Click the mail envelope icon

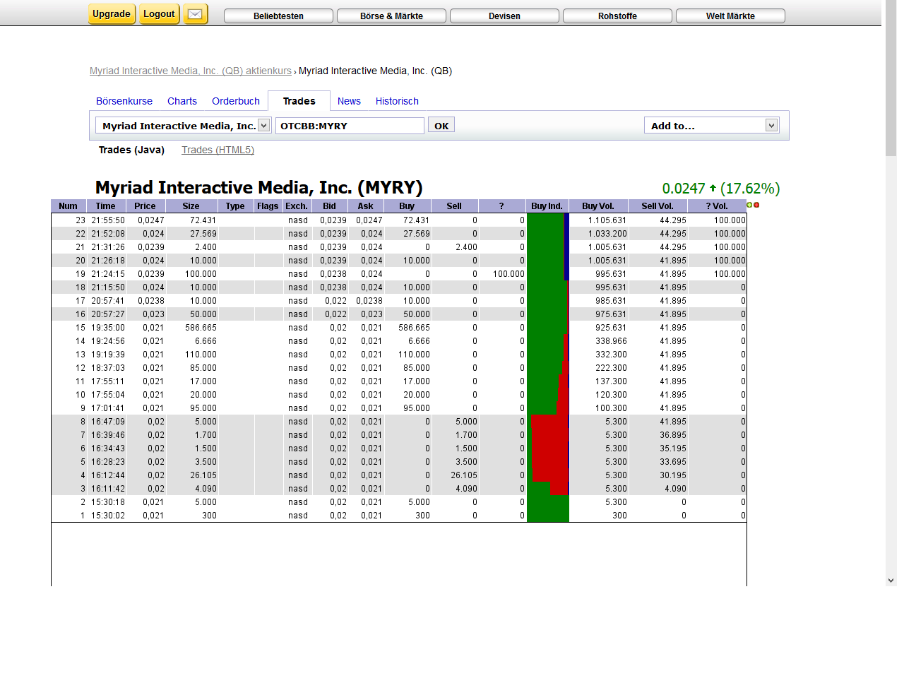196,14
